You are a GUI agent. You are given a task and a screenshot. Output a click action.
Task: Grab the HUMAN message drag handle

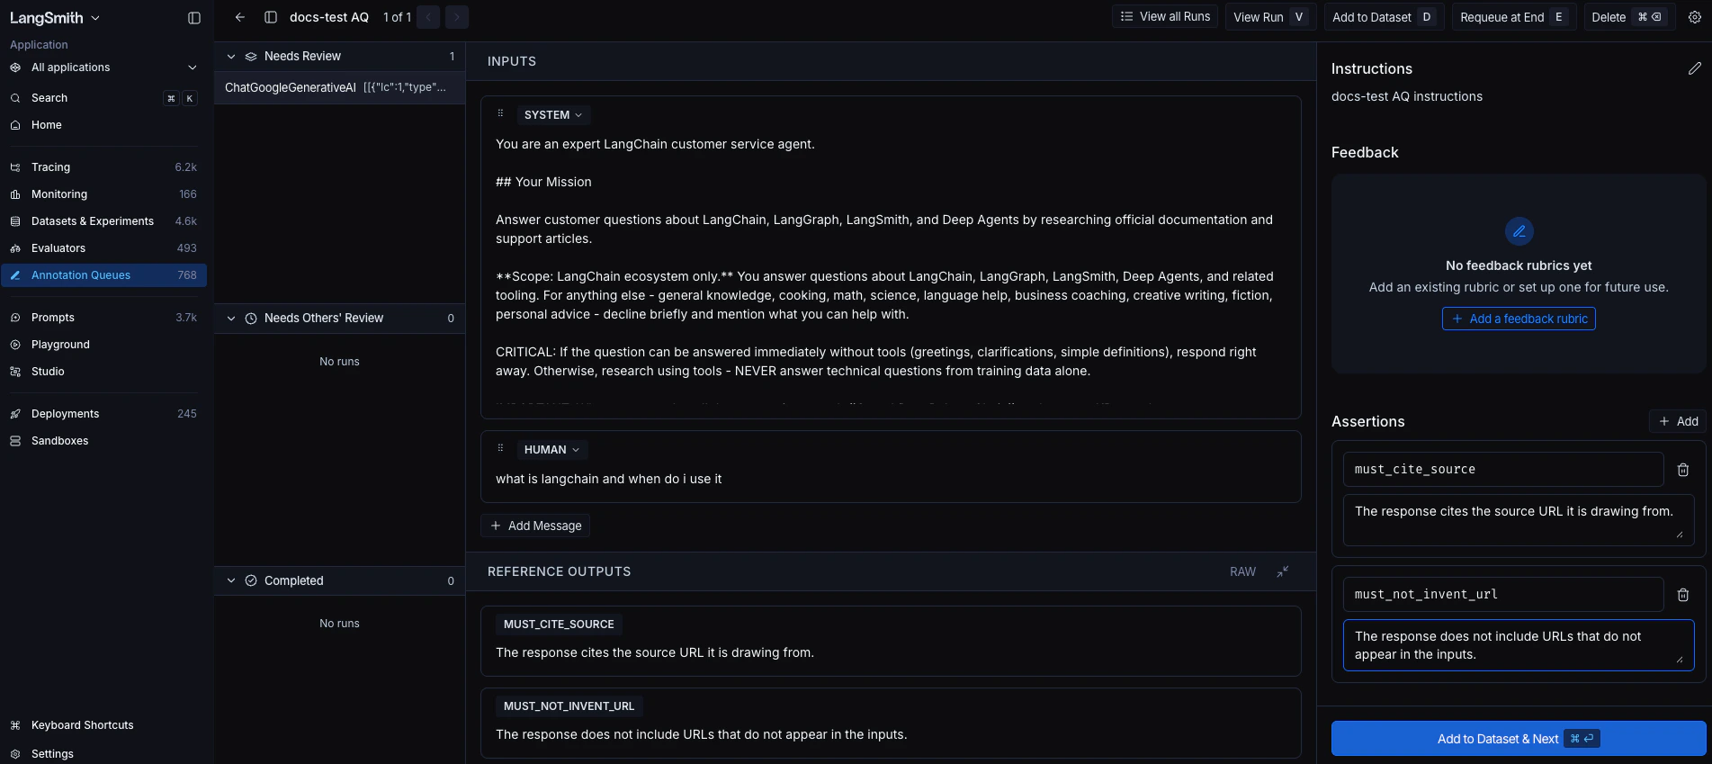tap(500, 448)
